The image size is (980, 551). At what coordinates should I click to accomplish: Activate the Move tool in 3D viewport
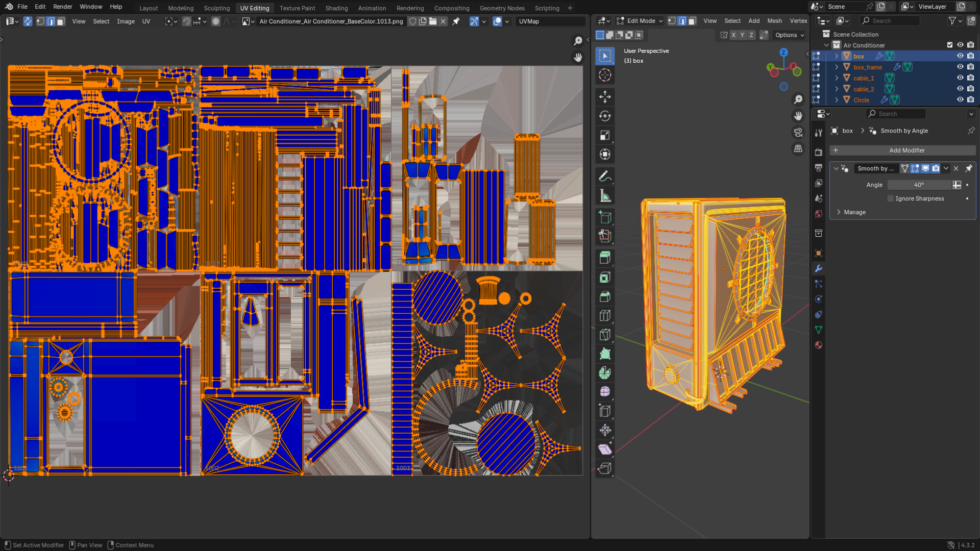(605, 97)
